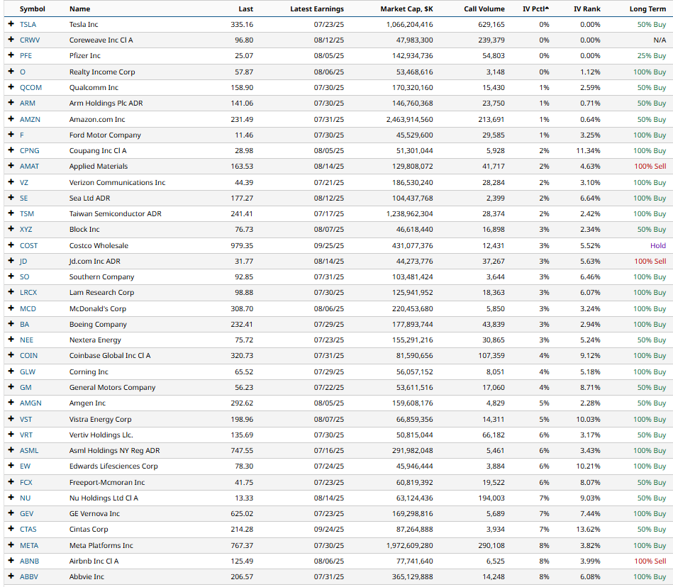Viewport: 673px width, 587px height.
Task: Expand the CRWV row plus icon
Action: coord(11,40)
